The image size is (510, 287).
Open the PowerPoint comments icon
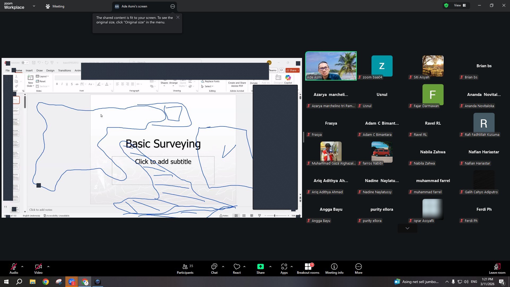tap(282, 70)
